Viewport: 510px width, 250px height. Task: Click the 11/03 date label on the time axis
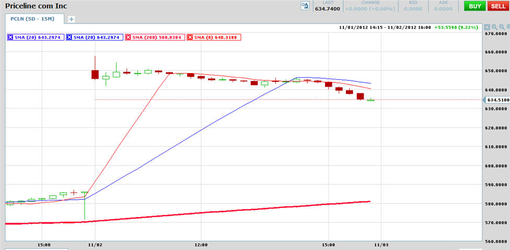pyautogui.click(x=381, y=245)
